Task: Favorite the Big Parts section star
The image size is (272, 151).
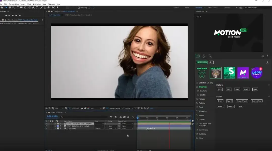Action: (269, 85)
